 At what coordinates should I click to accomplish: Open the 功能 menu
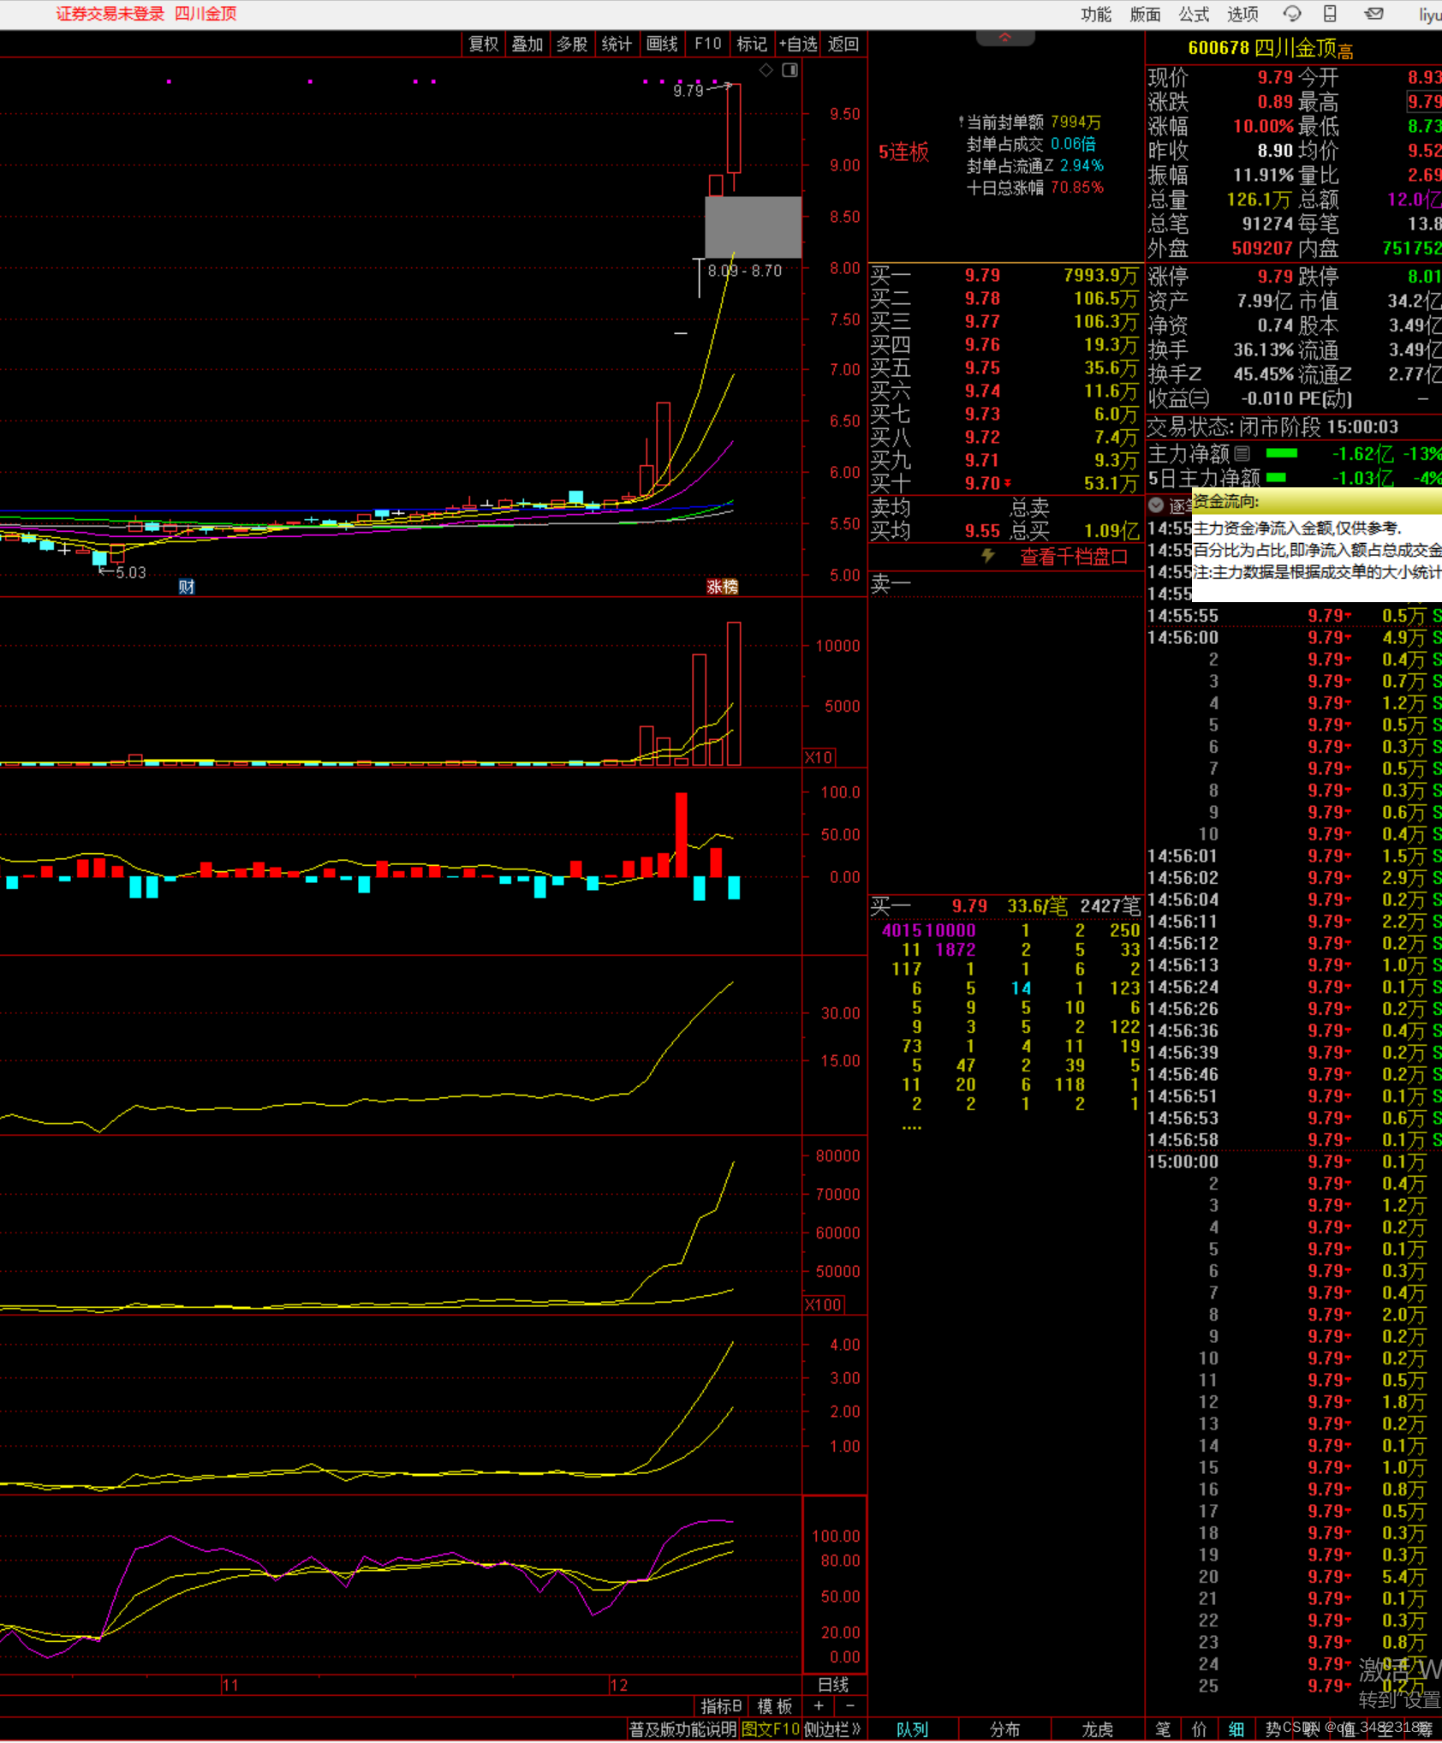pyautogui.click(x=1095, y=14)
